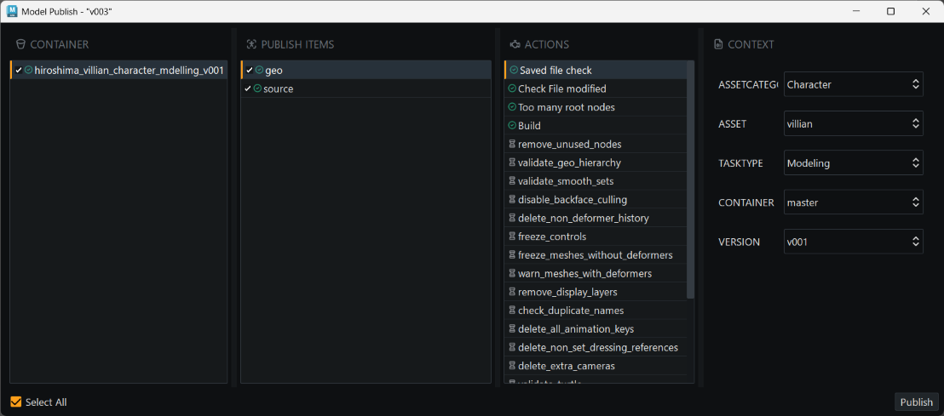Select the 'delete_non_set_dressing_references' action row
This screenshot has width=944, height=416.
[x=596, y=348]
